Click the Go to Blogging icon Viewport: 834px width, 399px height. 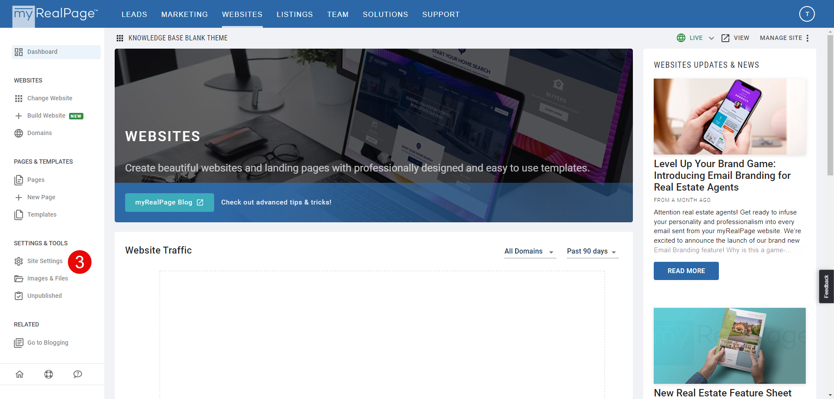[x=19, y=343]
